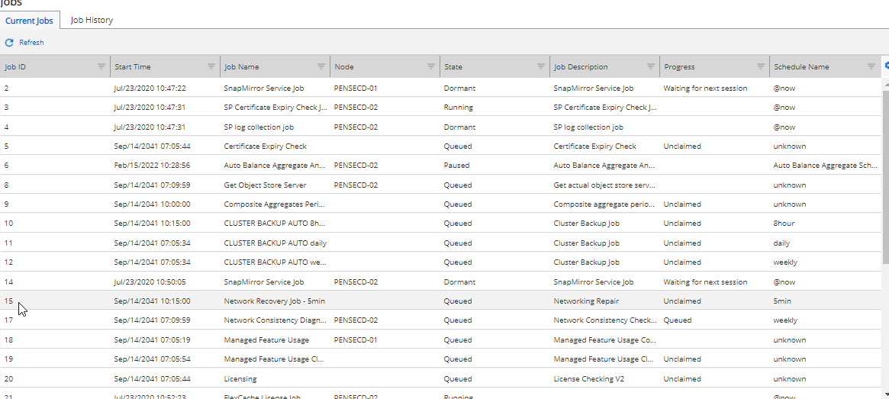Click Running state of job 3

pyautogui.click(x=458, y=108)
